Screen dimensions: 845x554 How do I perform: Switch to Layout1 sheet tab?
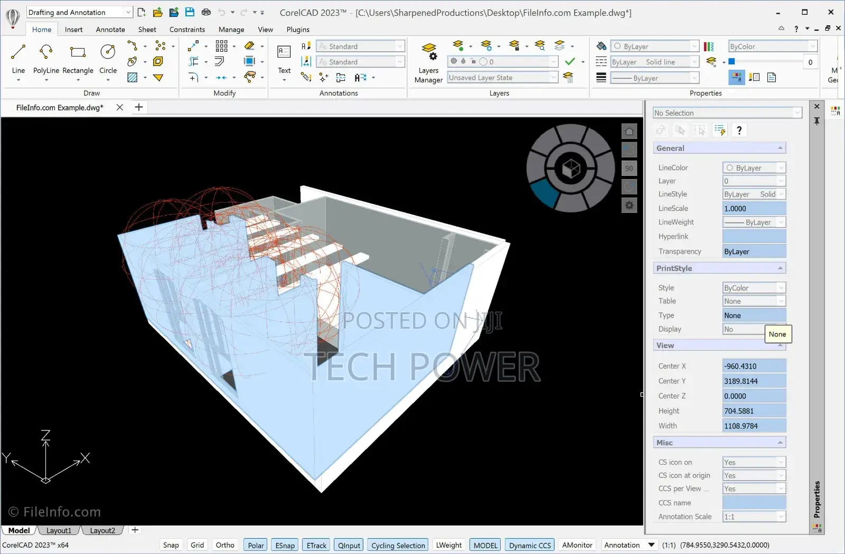click(x=59, y=530)
